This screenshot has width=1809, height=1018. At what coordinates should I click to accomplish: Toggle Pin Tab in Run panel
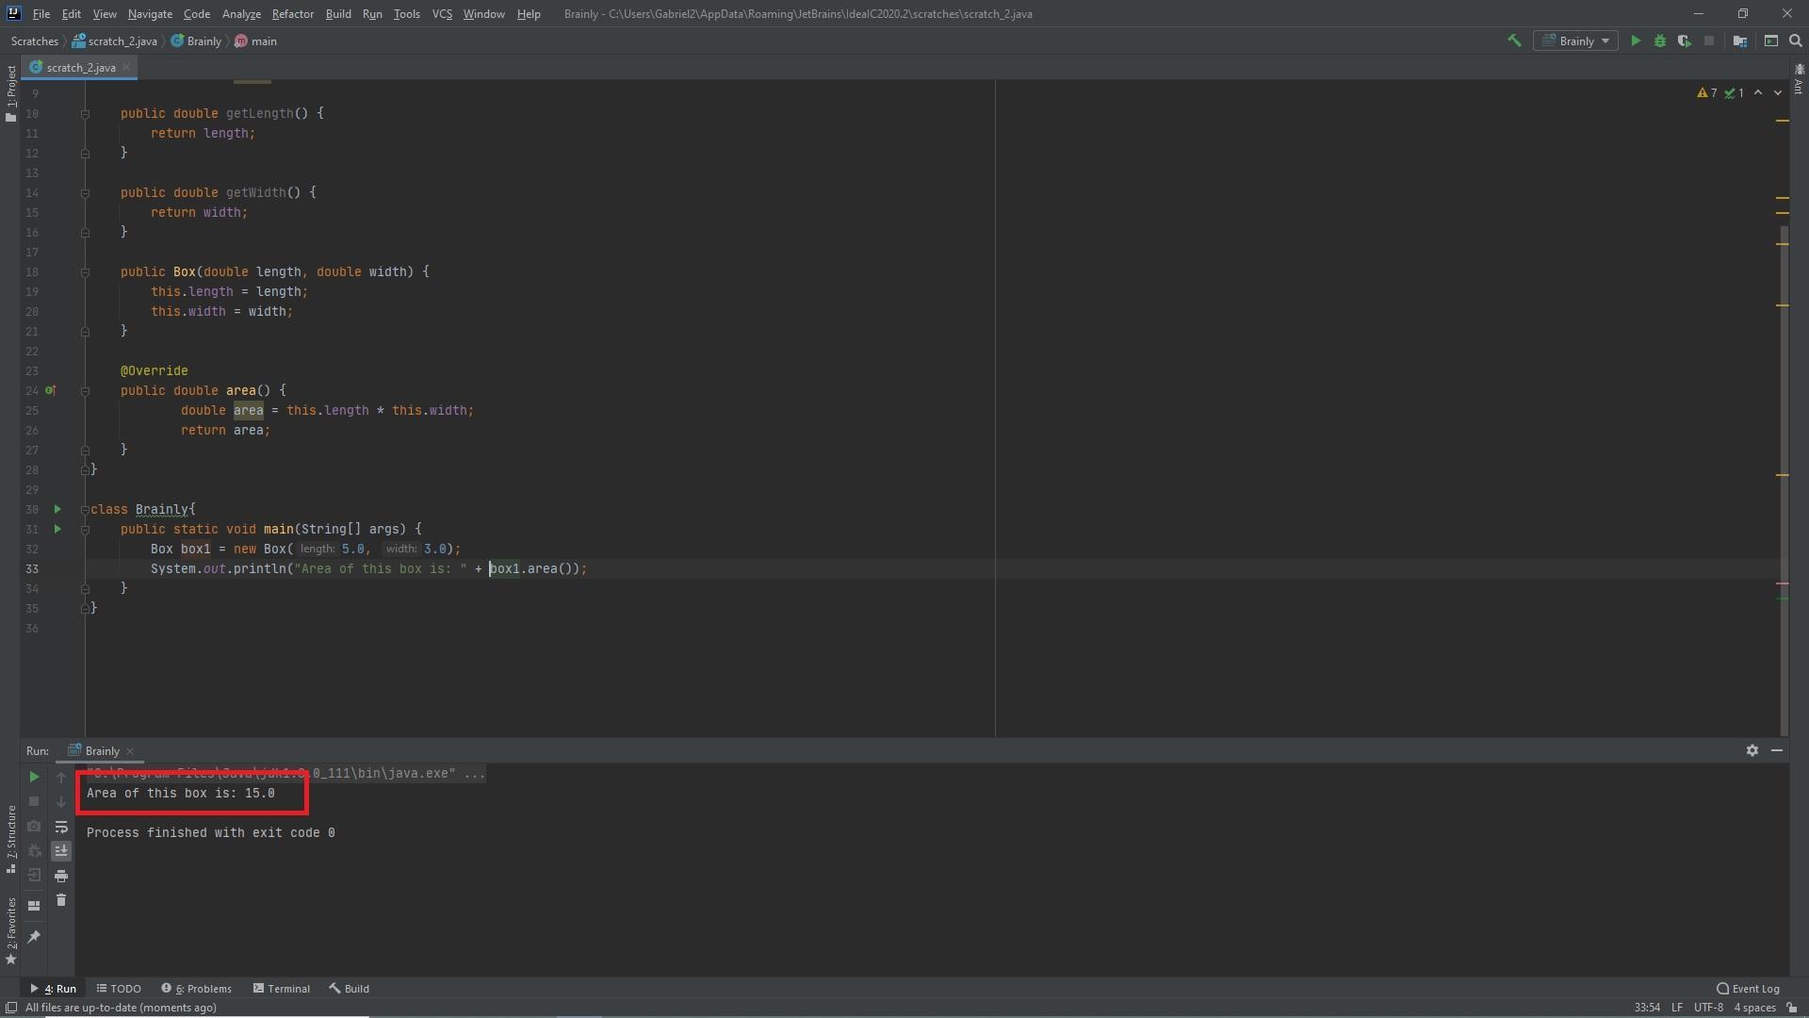click(x=34, y=936)
